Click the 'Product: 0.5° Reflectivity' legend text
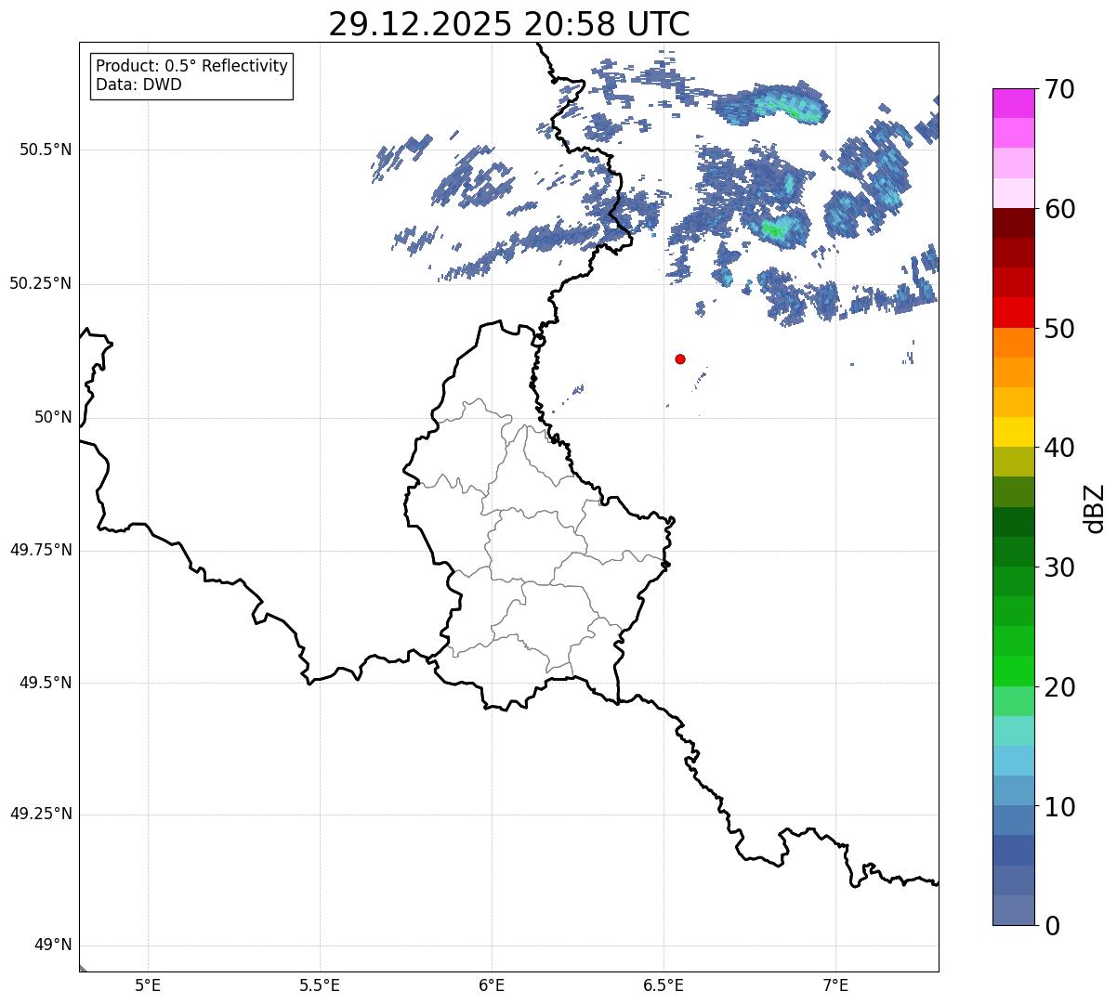 coord(192,67)
